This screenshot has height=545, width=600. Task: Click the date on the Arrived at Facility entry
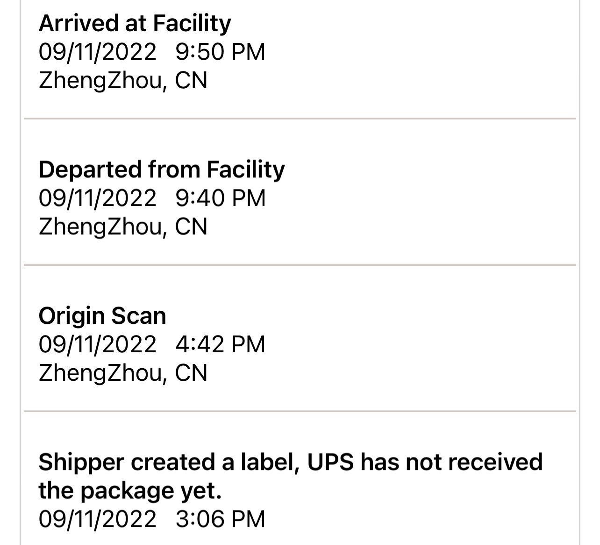97,51
